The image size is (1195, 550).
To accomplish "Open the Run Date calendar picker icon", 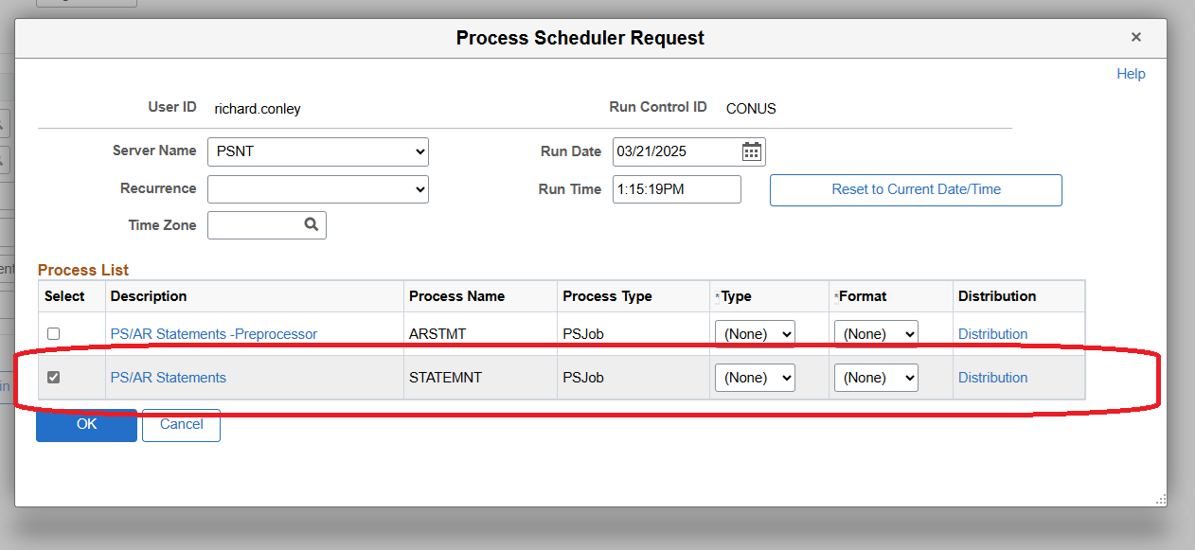I will [752, 151].
